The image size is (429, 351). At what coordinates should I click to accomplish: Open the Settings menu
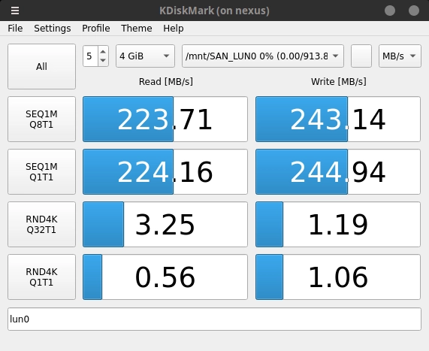53,29
